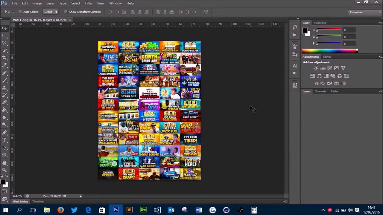Choose the Path Selection tool
Image resolution: width=383 pixels, height=215 pixels.
tap(4, 148)
